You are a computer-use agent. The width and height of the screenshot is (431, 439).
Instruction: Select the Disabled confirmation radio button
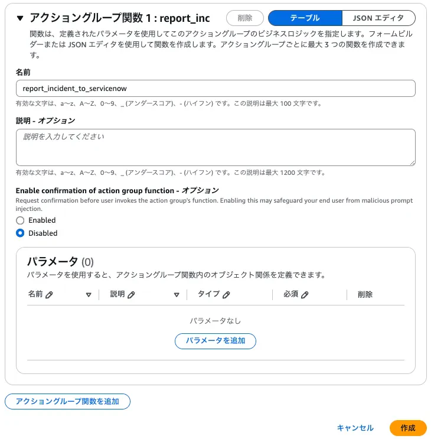point(20,233)
